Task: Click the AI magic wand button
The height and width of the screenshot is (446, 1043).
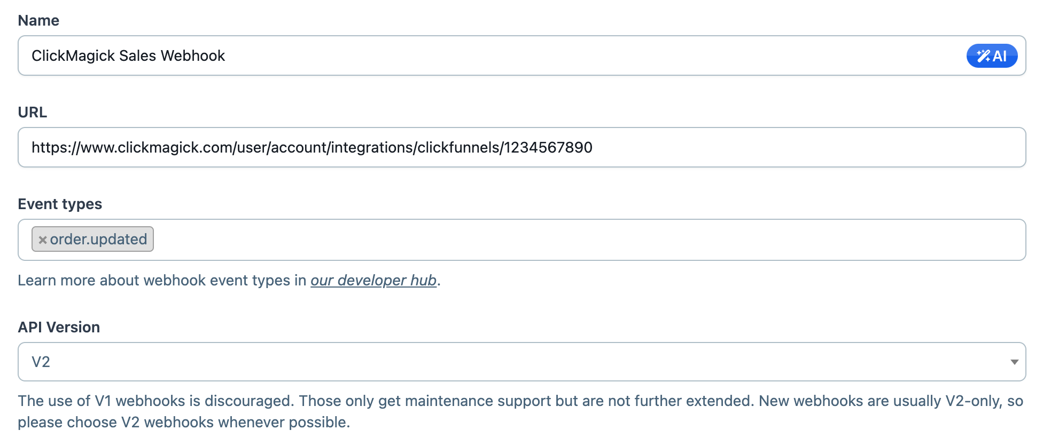Action: (991, 56)
